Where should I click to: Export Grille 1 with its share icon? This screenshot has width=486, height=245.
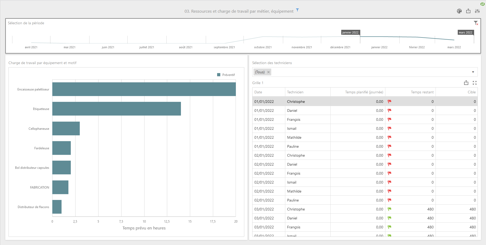466,83
